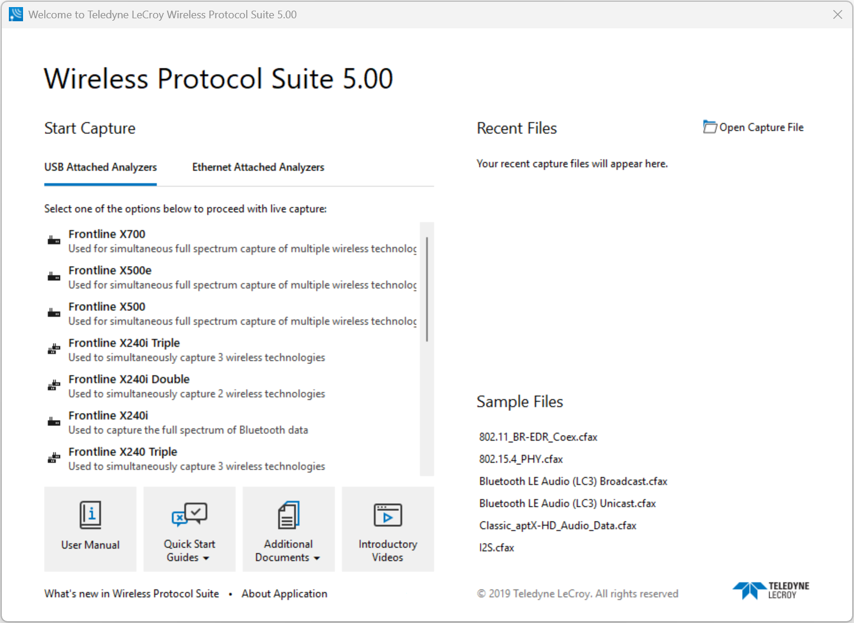Image resolution: width=854 pixels, height=623 pixels.
Task: Open the I2S.cfax sample file
Action: click(497, 547)
